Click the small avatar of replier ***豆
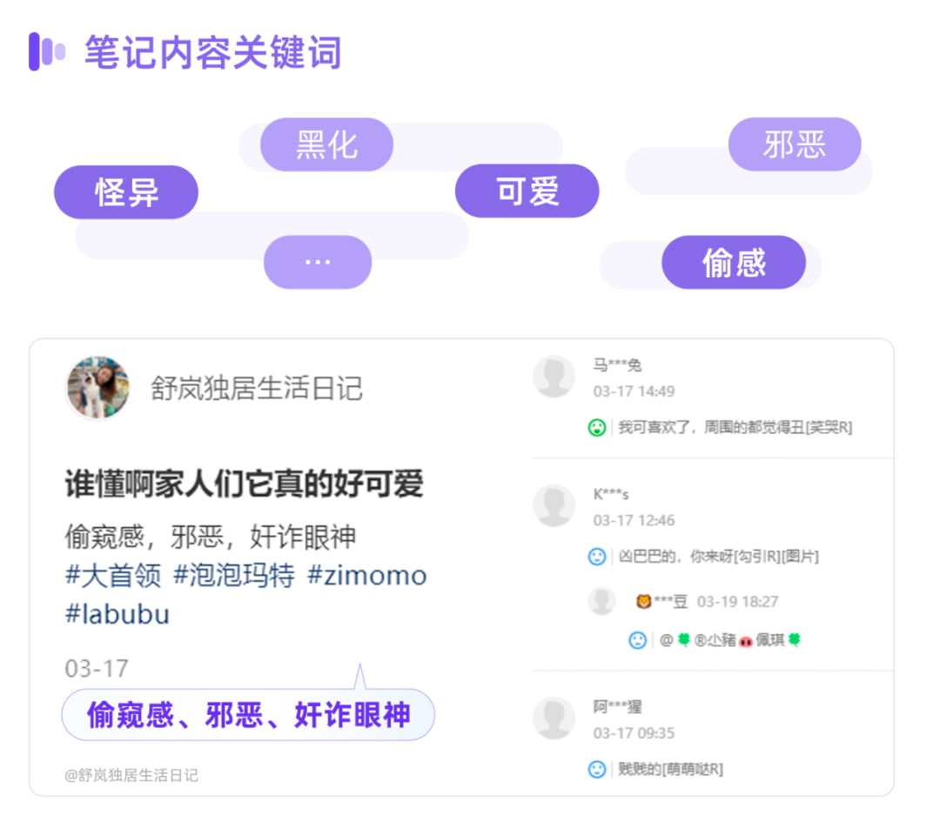This screenshot has width=940, height=828. click(601, 601)
